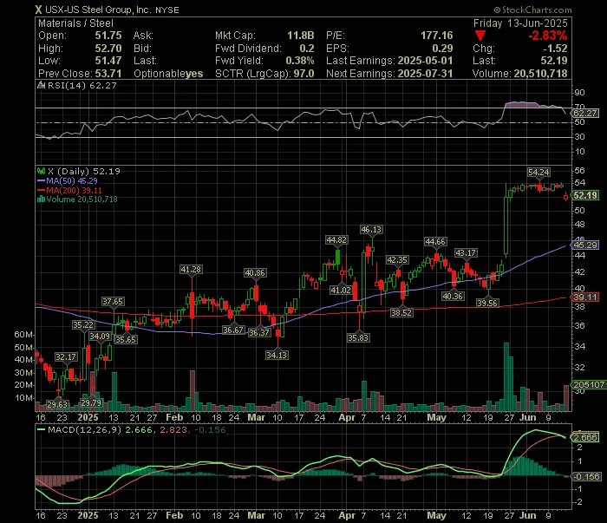Click the MACD(12,26,9) legend label
This screenshot has width=607, height=523.
(84, 429)
